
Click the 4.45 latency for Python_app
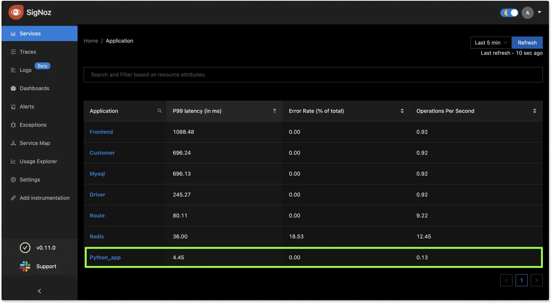click(178, 258)
